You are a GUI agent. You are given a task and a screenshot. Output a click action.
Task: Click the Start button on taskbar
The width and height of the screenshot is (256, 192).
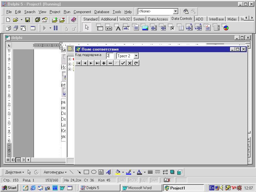(x=9, y=188)
